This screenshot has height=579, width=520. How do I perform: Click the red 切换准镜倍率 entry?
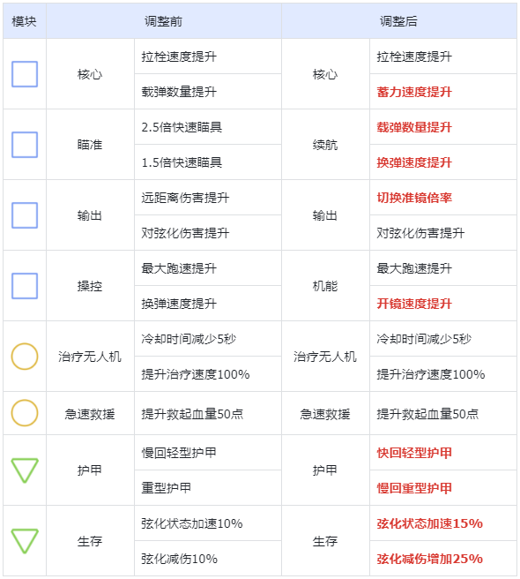[x=414, y=198]
